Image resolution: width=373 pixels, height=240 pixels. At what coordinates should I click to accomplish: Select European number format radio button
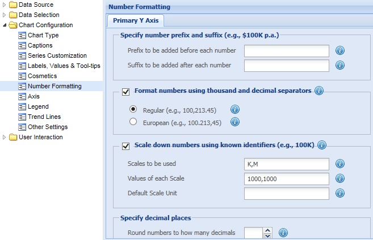133,122
